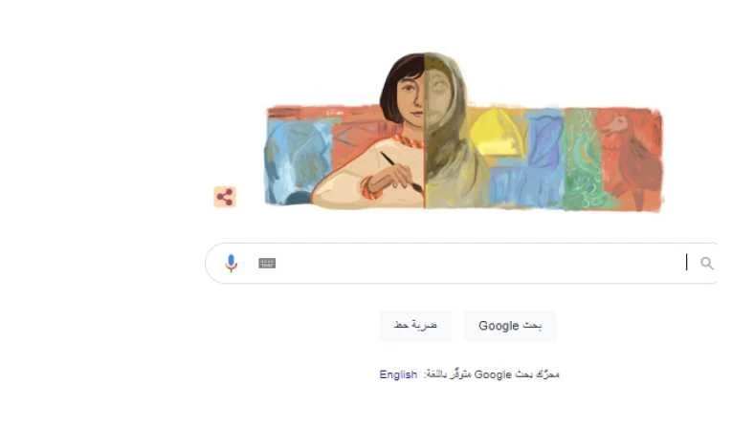Click the text cursor inside the search box
This screenshot has width=754, height=448.
click(687, 262)
